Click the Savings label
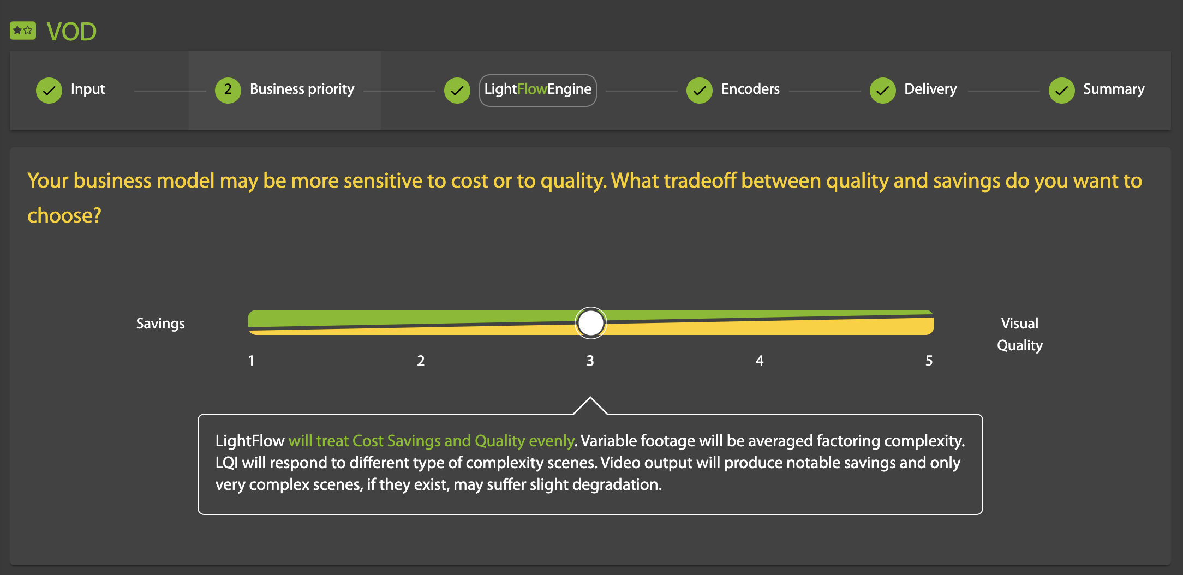The width and height of the screenshot is (1183, 575). 160,324
